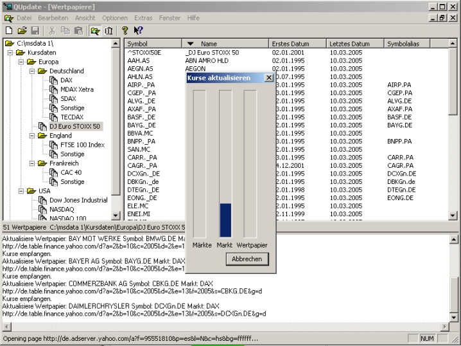
Task: Collapse the Frankreich tree node
Action: [x=33, y=163]
